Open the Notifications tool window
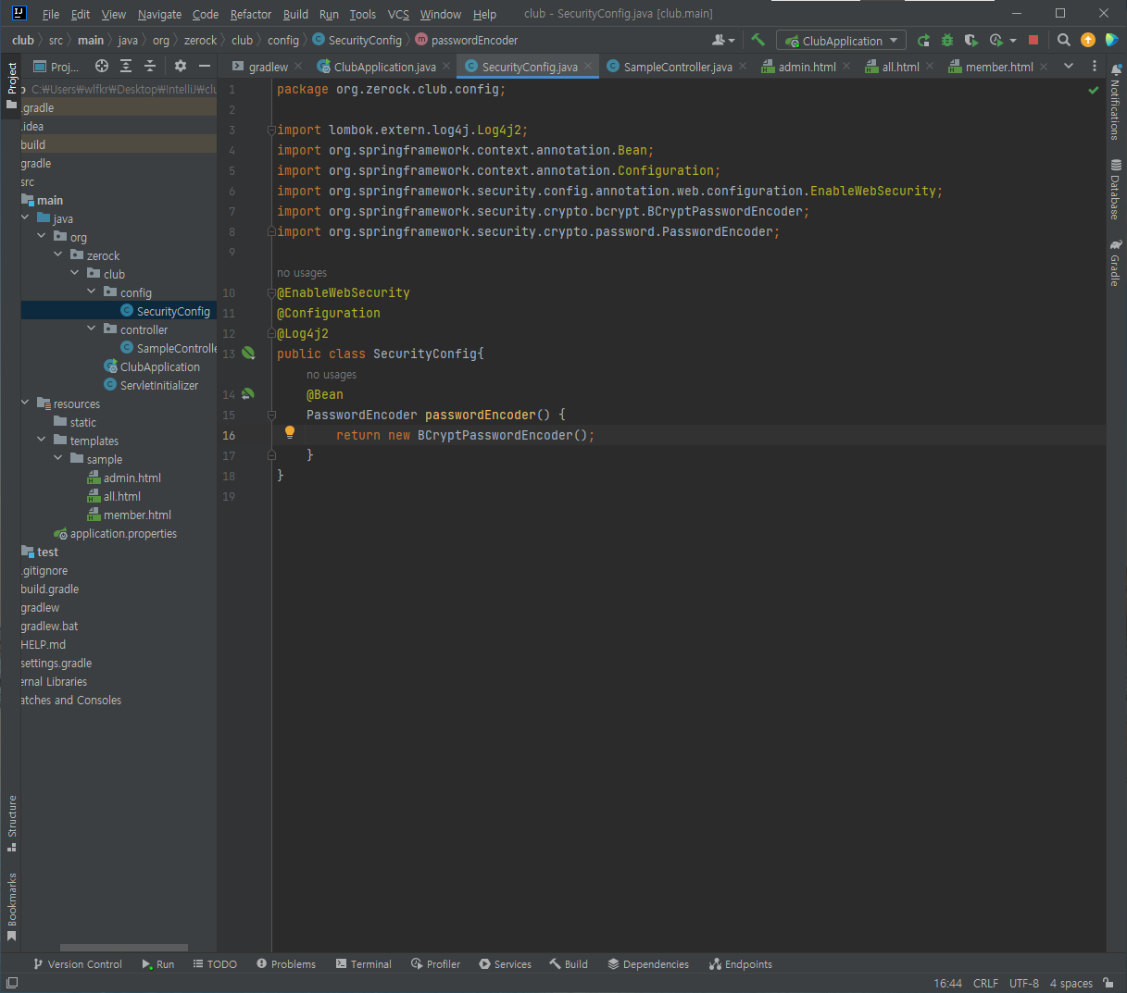1127x993 pixels. pyautogui.click(x=1116, y=102)
